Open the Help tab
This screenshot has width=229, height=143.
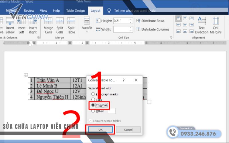56,11
